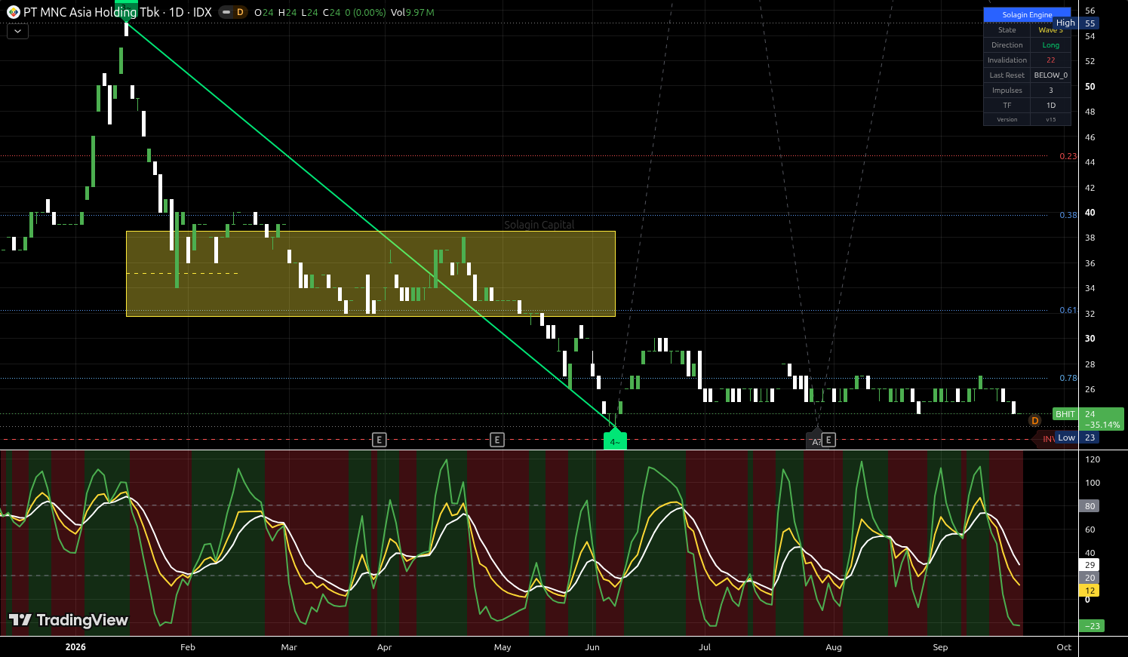
Task: Click the green oscillator value label −23
Action: pos(1092,626)
